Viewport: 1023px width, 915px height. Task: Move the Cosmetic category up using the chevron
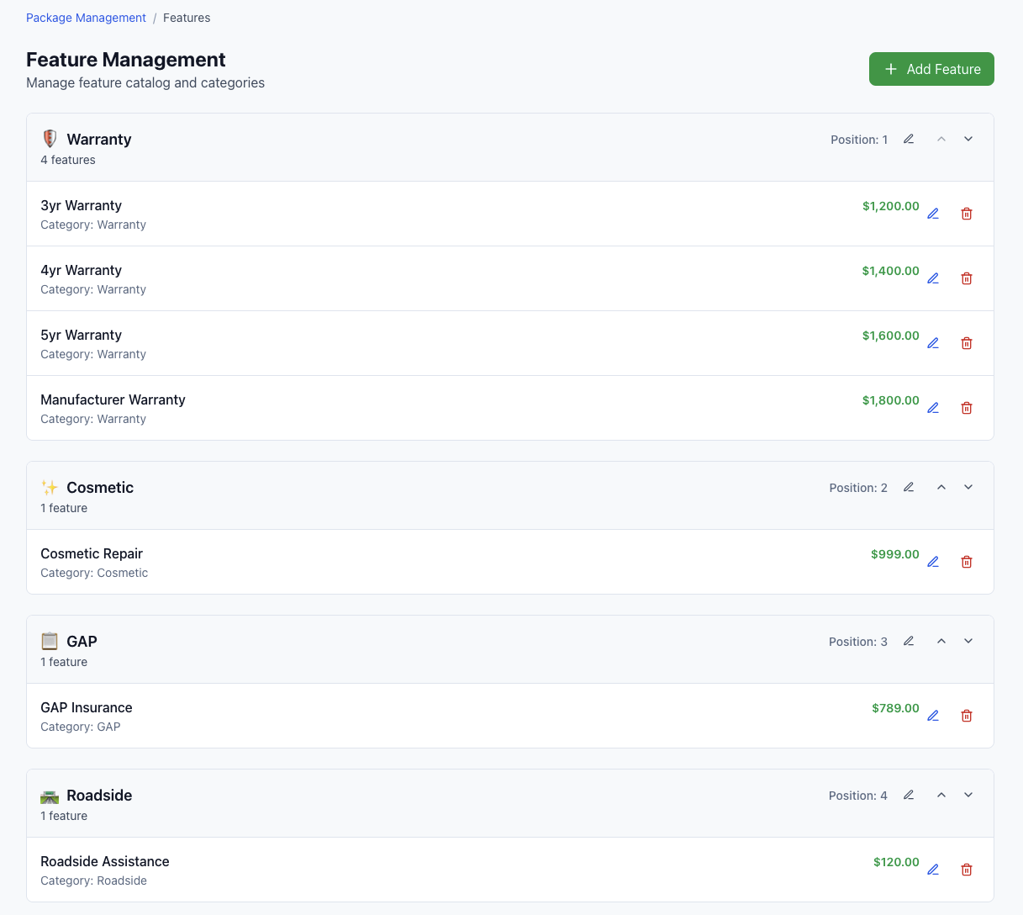point(941,487)
